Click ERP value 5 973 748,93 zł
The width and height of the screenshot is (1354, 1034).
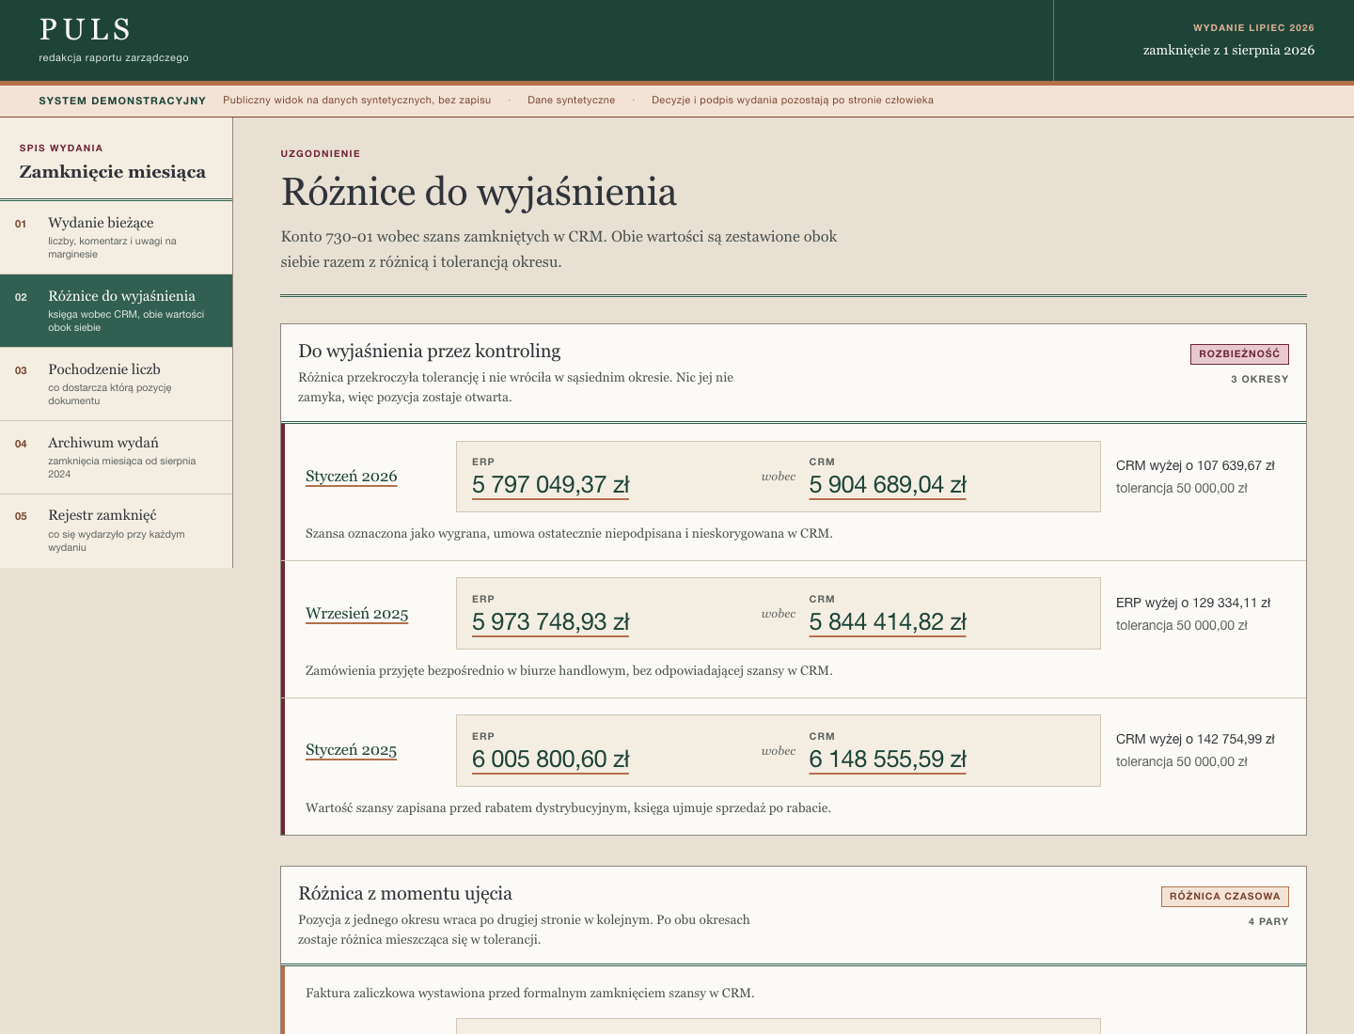551,622
